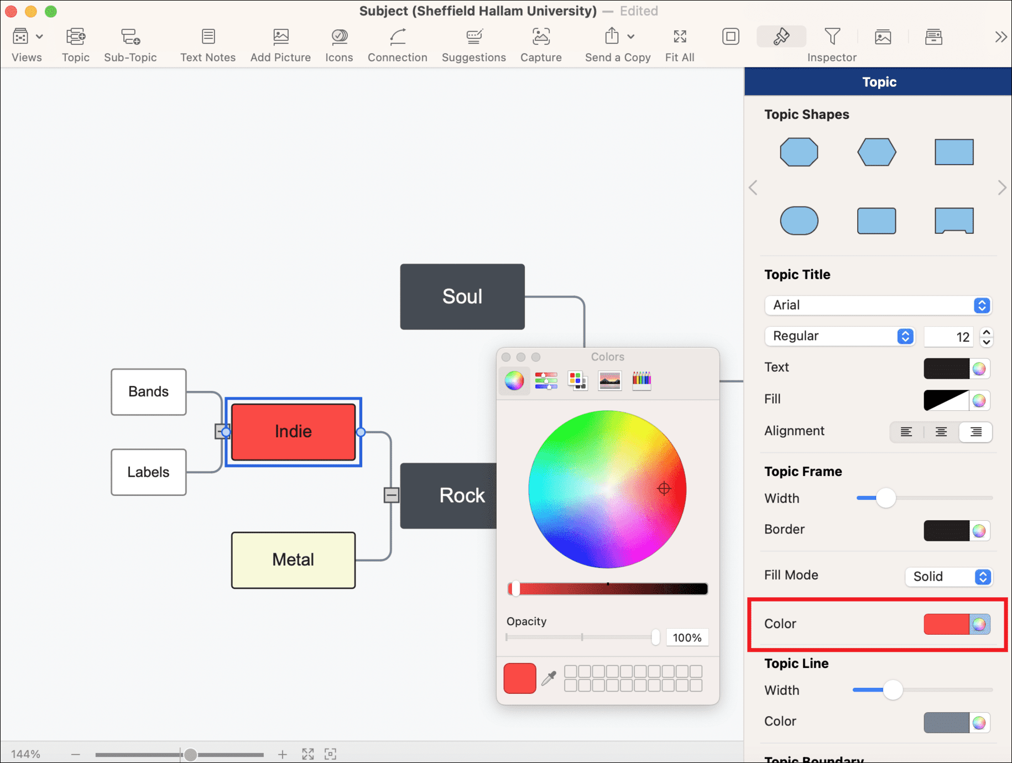
Task: Pick the eyedropper in Colors window
Action: pyautogui.click(x=549, y=678)
